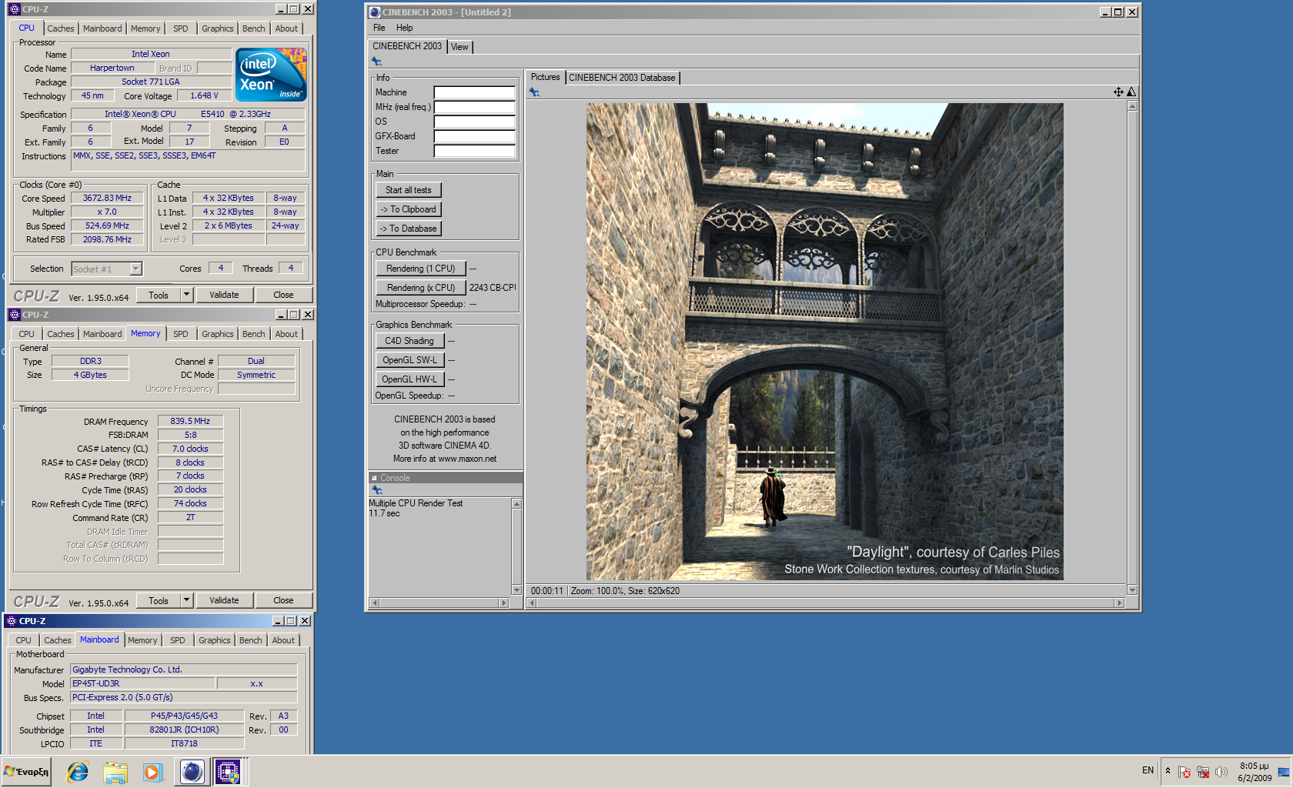
Task: Click the four-arrow move icon above the picture
Action: pyautogui.click(x=1118, y=92)
